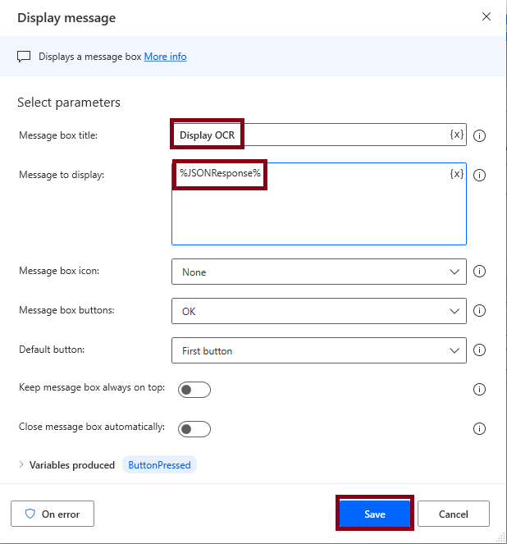Image resolution: width=507 pixels, height=544 pixels.
Task: Insert variable into Message box title field
Action: (x=457, y=135)
